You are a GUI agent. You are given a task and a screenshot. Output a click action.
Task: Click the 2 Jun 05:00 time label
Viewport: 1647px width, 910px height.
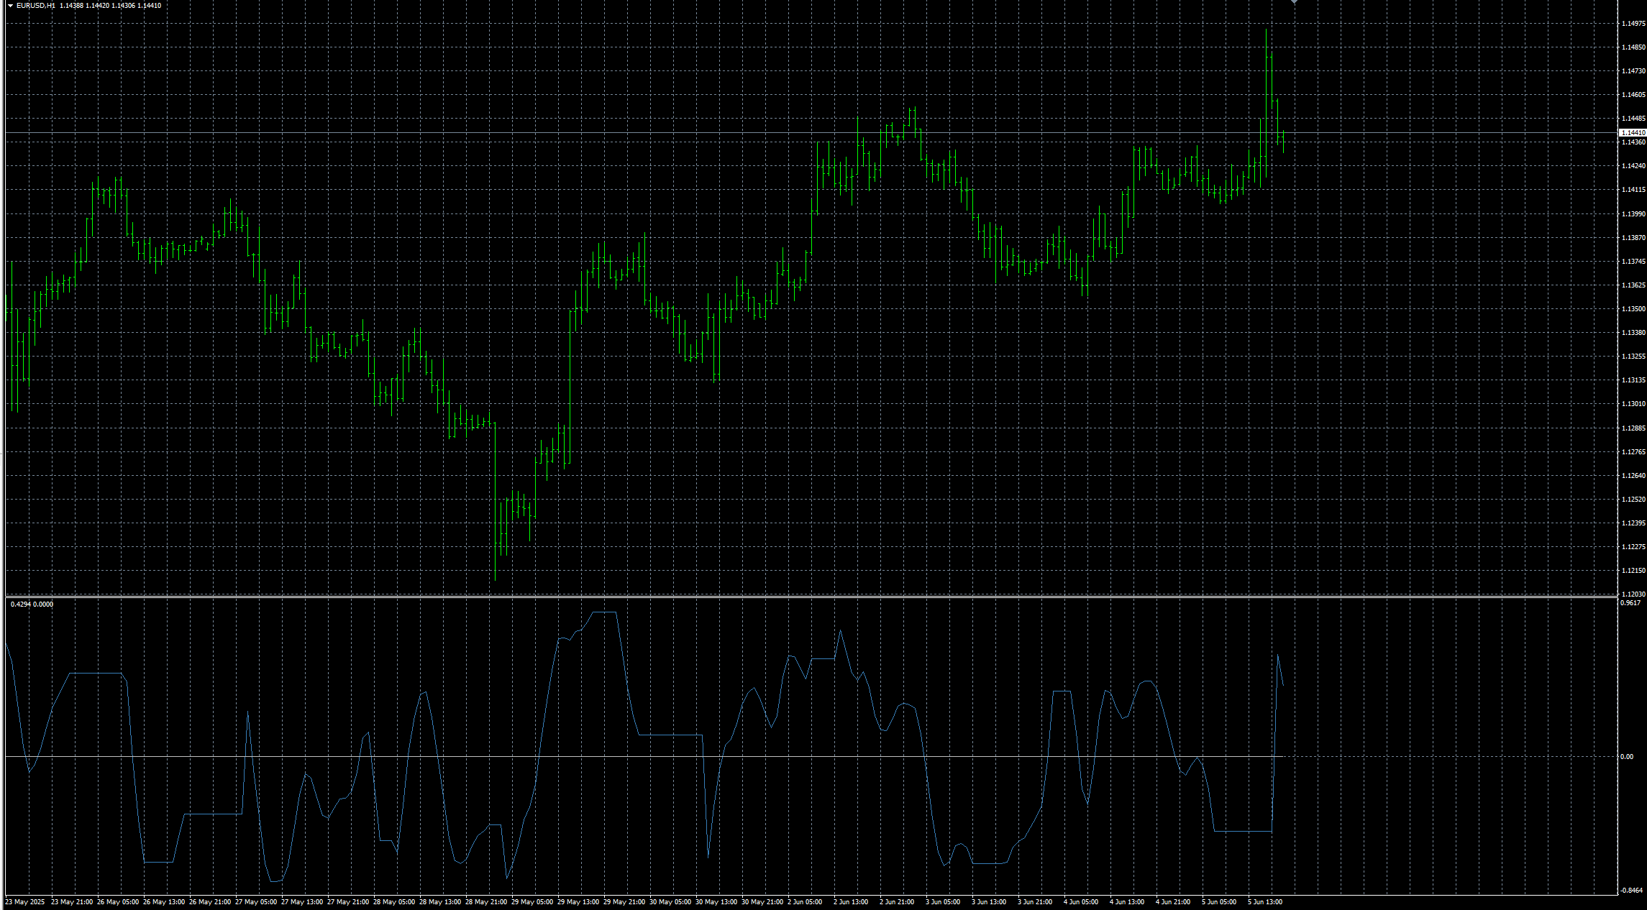[805, 902]
